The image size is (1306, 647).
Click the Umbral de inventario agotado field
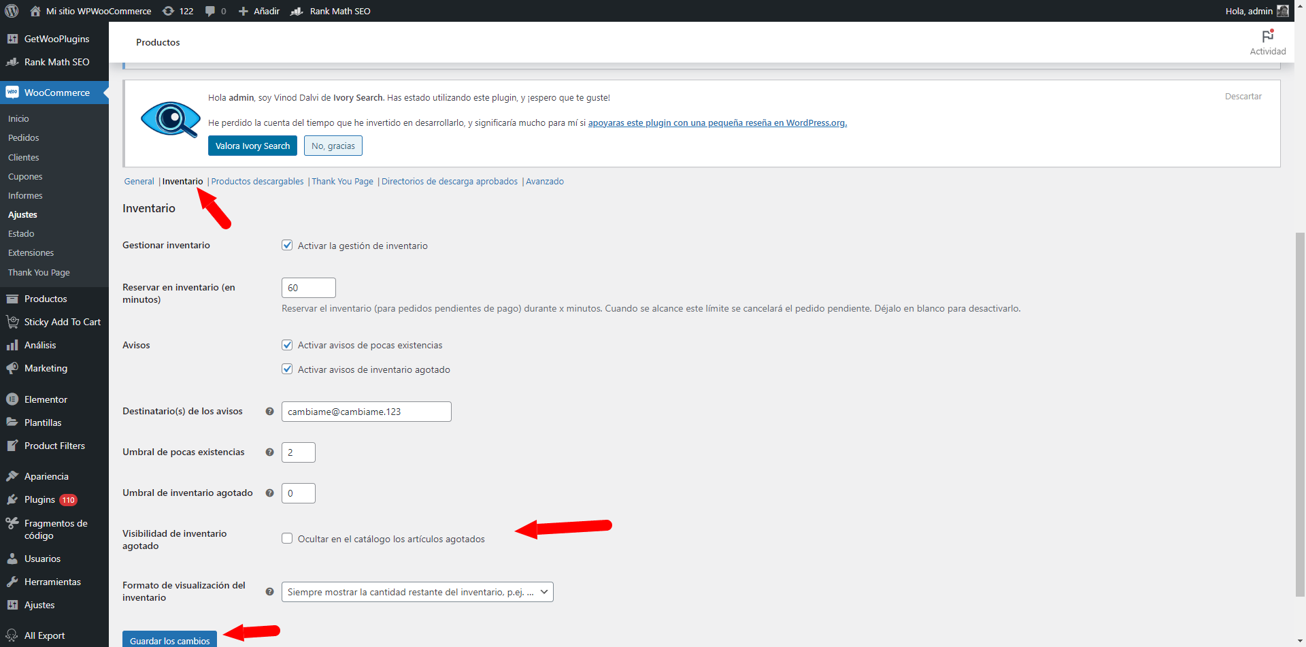(x=299, y=493)
